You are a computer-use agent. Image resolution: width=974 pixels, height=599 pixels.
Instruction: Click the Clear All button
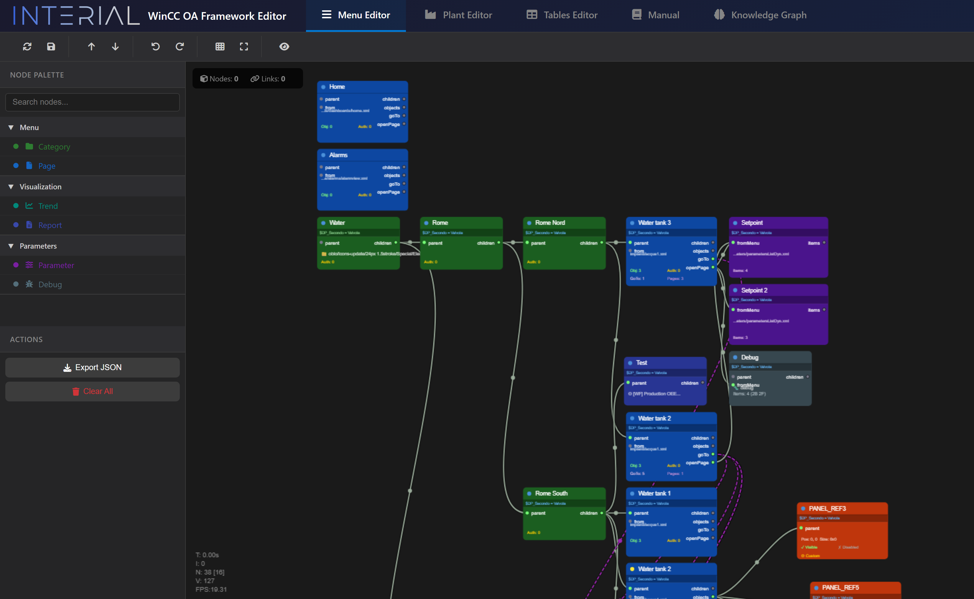pyautogui.click(x=92, y=391)
